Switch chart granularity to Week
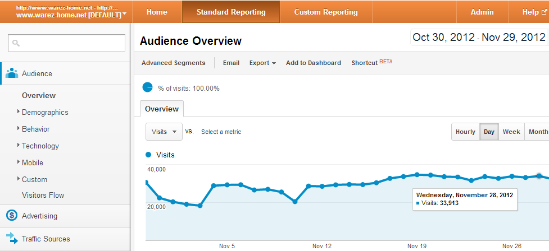The height and width of the screenshot is (251, 549). (x=511, y=132)
